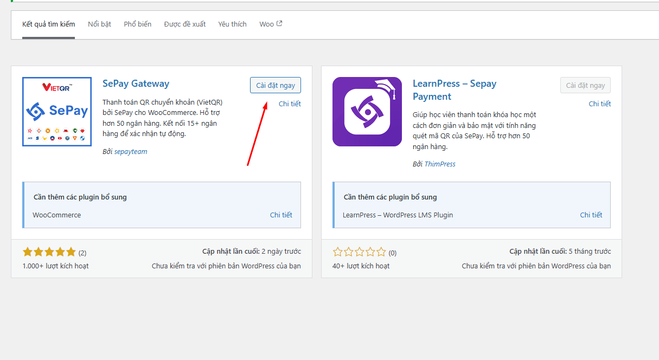
Task: Open LearnPress – Sepay Payment title
Action: (x=455, y=90)
